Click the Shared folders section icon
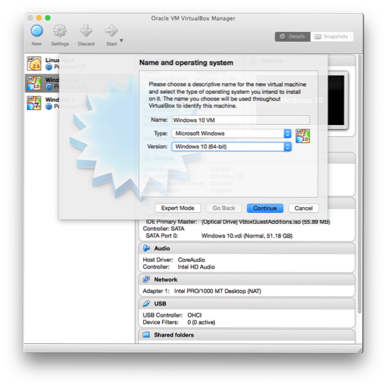The image size is (387, 387). [x=146, y=335]
